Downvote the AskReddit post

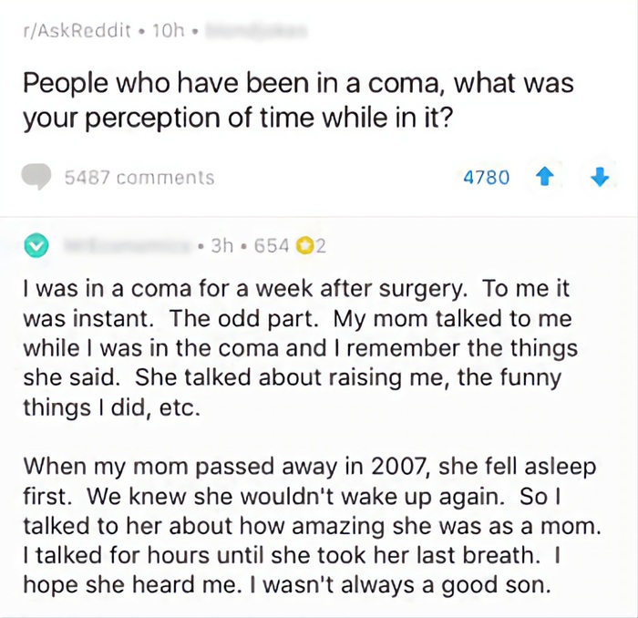(x=600, y=178)
